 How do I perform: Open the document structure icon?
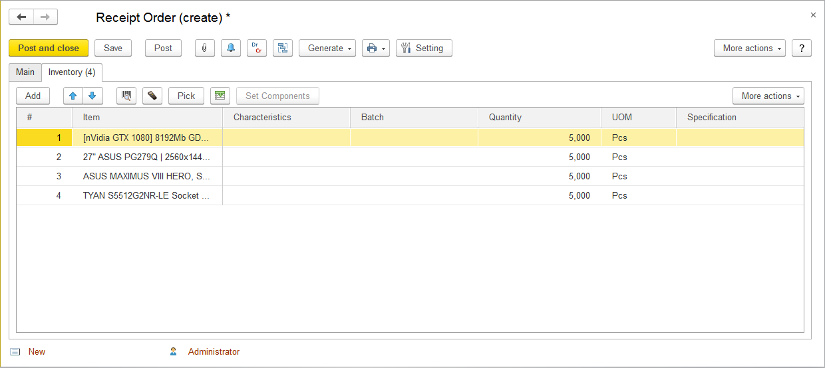coord(283,48)
